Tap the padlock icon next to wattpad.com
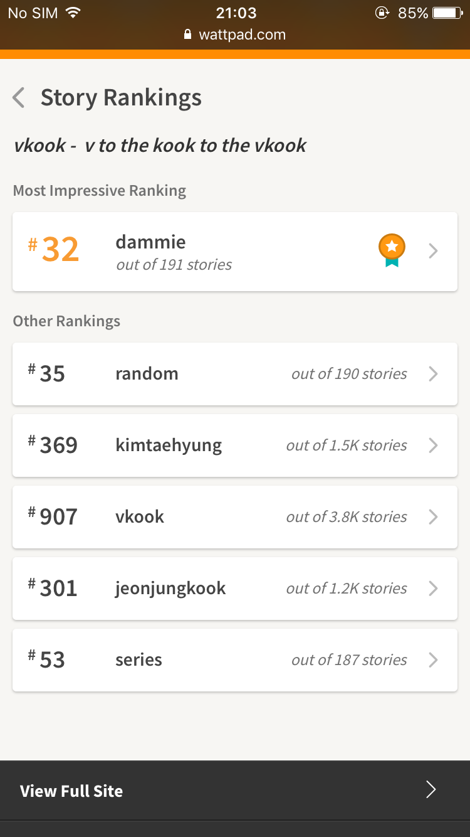This screenshot has height=837, width=470. (187, 35)
